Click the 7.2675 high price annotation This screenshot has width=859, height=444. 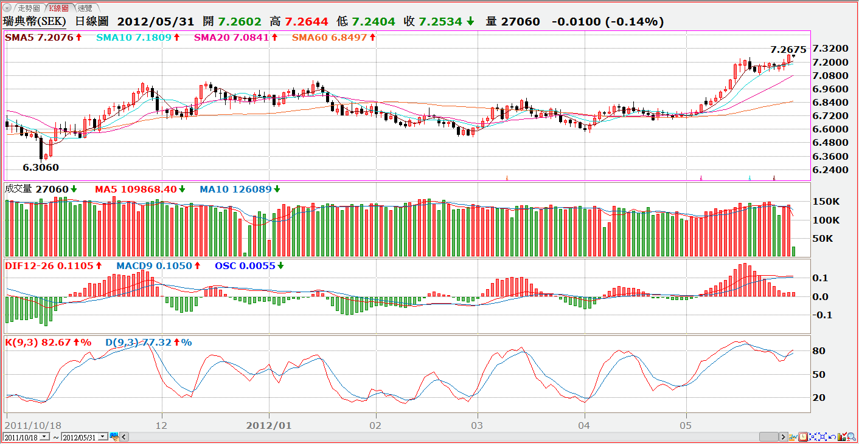788,50
